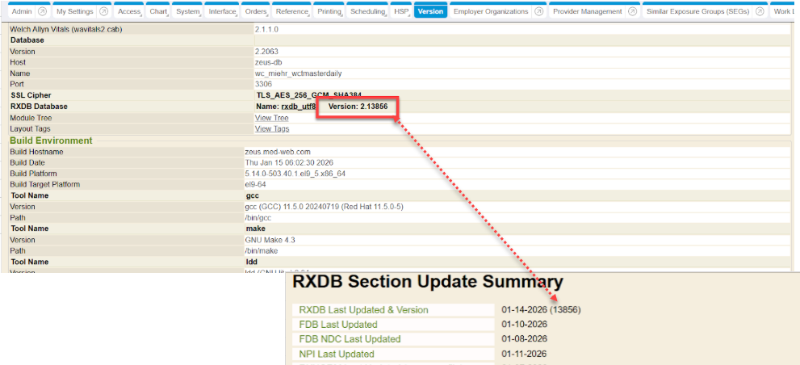The image size is (800, 365).
Task: Expand the Access dropdown tab
Action: (129, 11)
